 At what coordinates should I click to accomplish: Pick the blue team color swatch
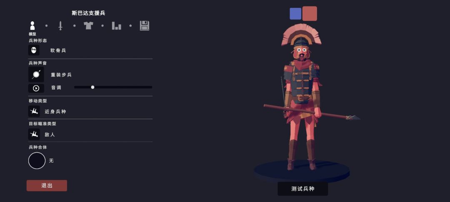pyautogui.click(x=295, y=14)
